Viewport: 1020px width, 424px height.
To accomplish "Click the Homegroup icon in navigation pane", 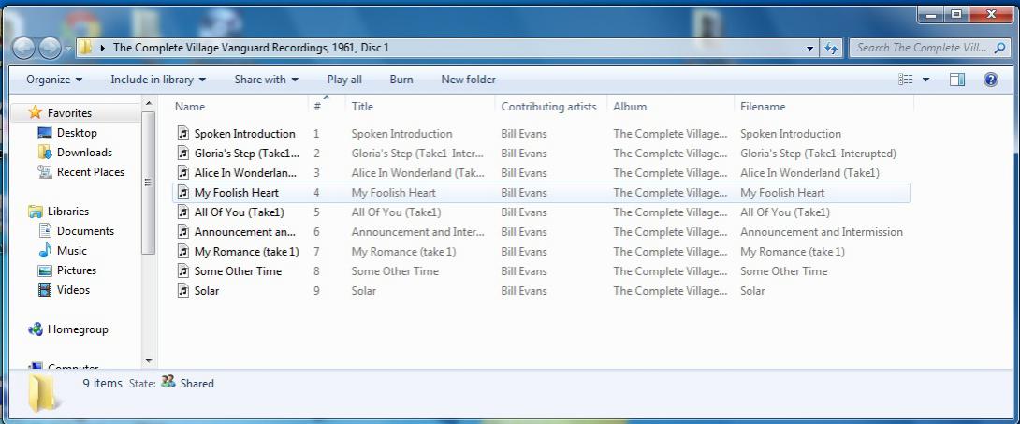I will pyautogui.click(x=36, y=329).
